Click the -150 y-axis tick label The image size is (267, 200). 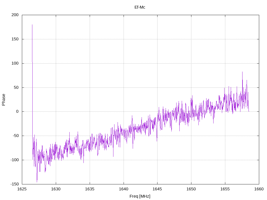[x=15, y=184]
